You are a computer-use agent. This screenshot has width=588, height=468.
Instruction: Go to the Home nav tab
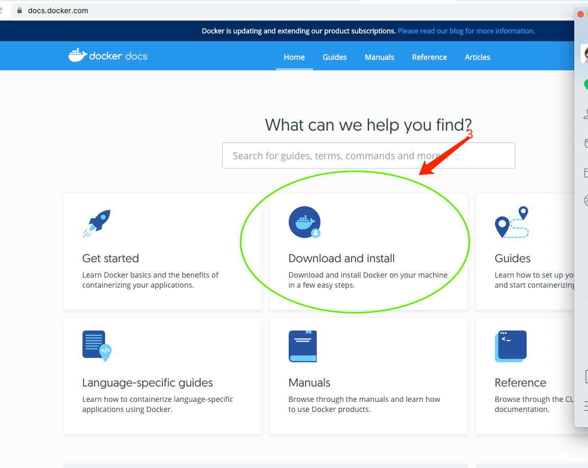tap(295, 57)
